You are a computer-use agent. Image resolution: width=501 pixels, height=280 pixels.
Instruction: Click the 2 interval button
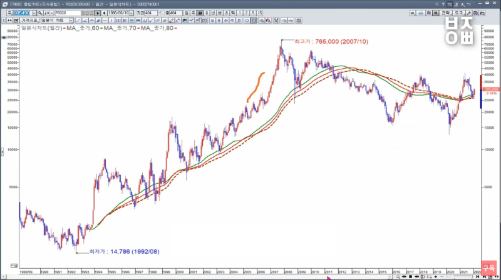point(246,13)
